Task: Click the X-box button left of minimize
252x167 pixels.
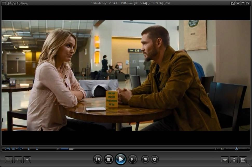Action: [233, 3]
